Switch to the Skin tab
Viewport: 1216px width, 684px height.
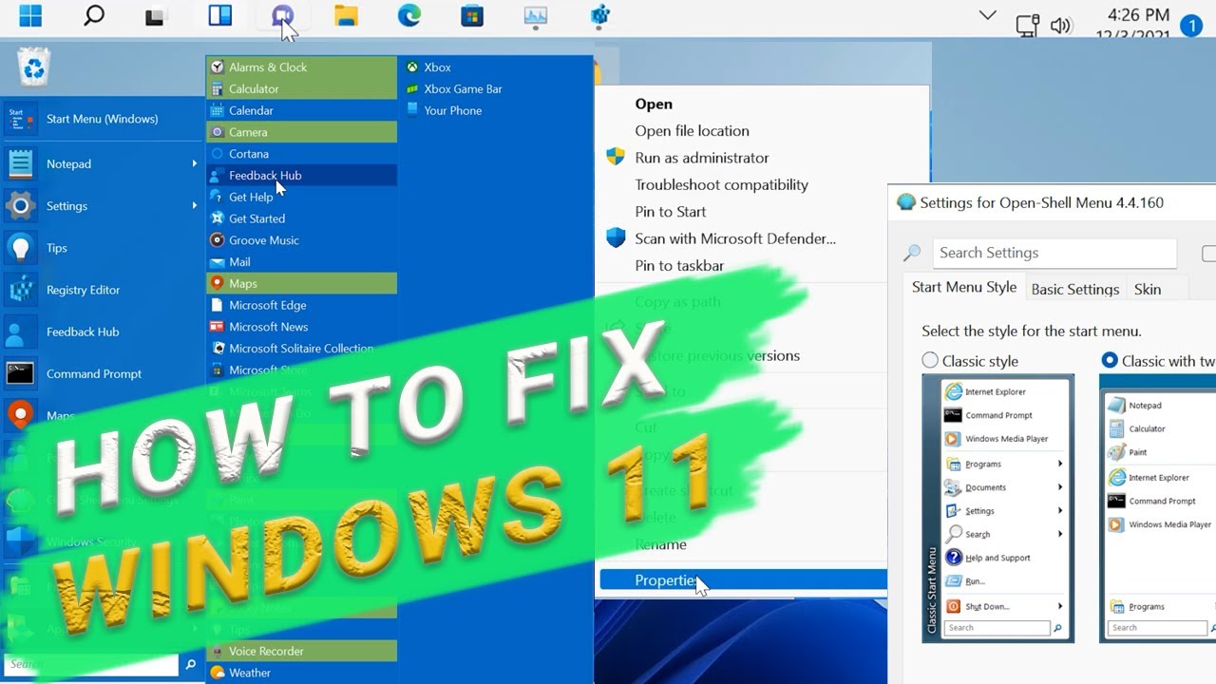[x=1148, y=290]
